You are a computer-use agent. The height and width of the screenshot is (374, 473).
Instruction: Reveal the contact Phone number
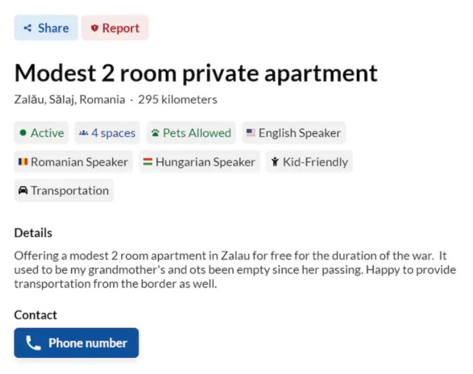coord(77,343)
